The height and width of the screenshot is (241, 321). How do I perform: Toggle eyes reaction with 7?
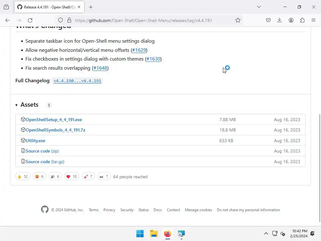click(104, 177)
